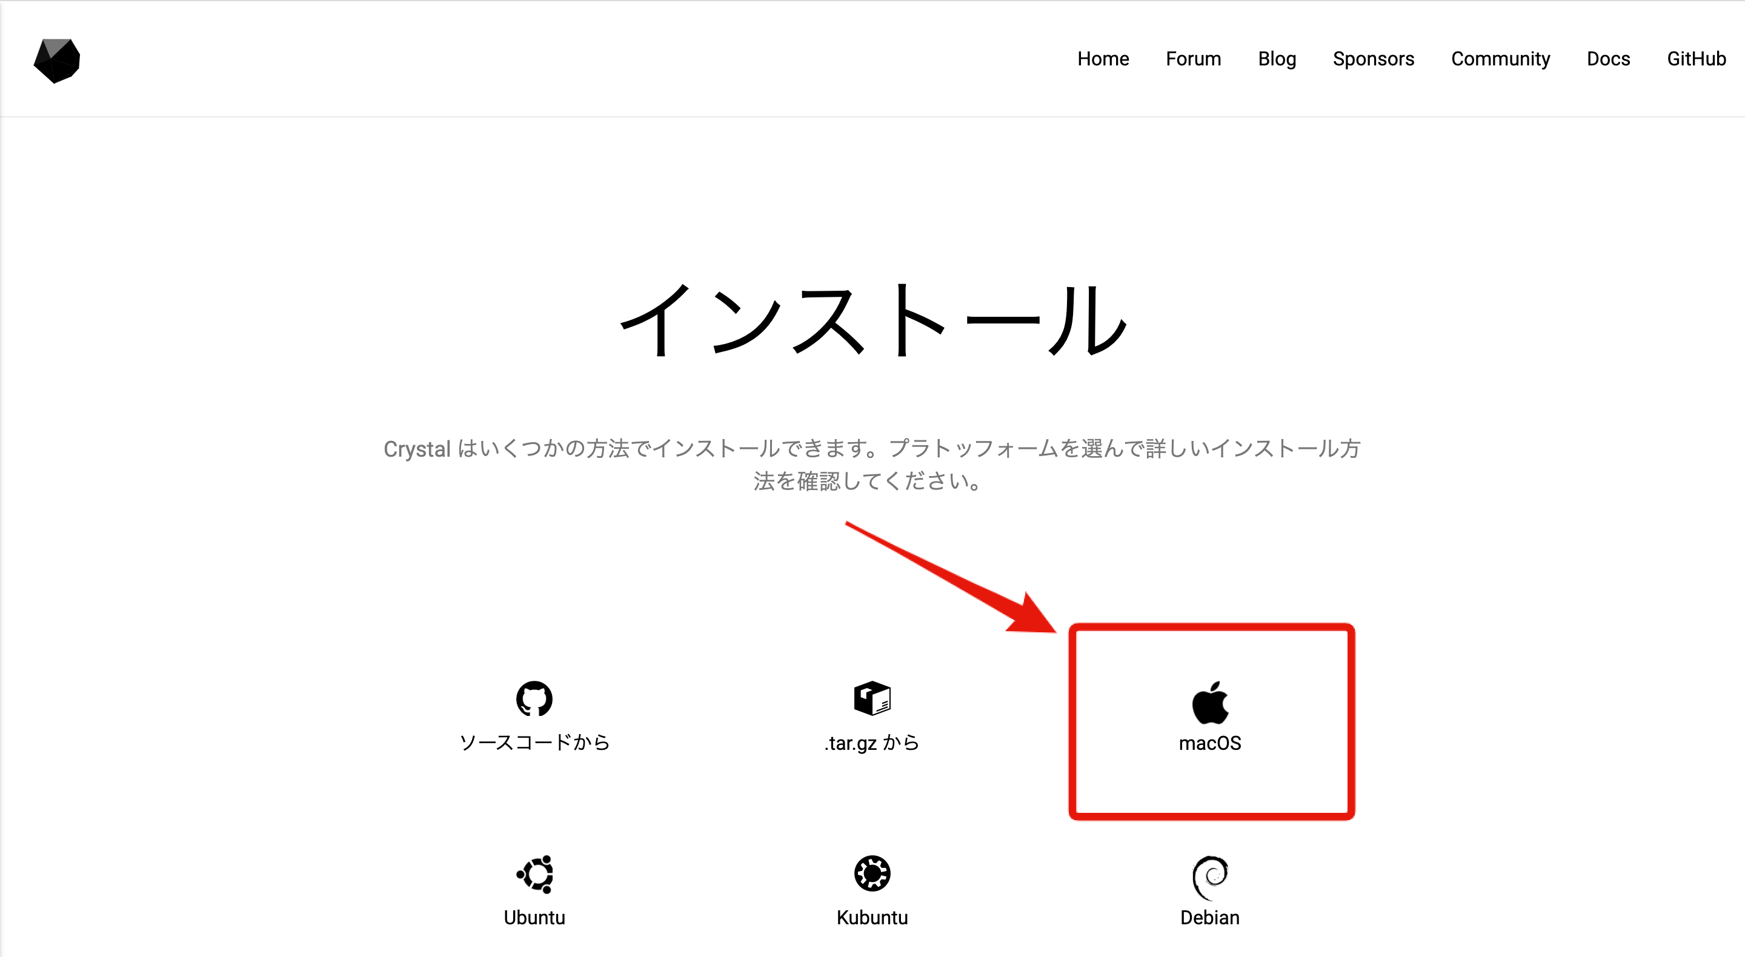Open the Sponsors page
The height and width of the screenshot is (957, 1745).
[x=1373, y=59]
